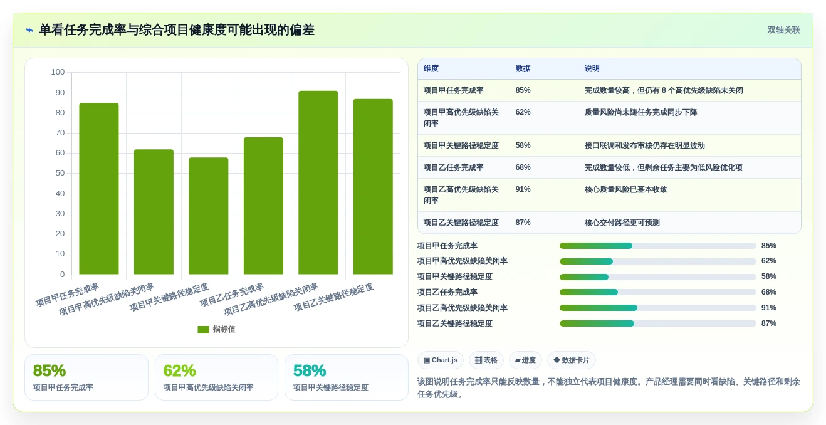Click x-axis label 项目甲任务完成率
The width and height of the screenshot is (826, 425).
68,295
